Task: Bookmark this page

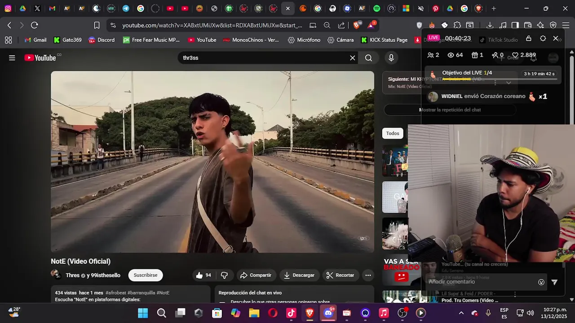Action: [97, 25]
